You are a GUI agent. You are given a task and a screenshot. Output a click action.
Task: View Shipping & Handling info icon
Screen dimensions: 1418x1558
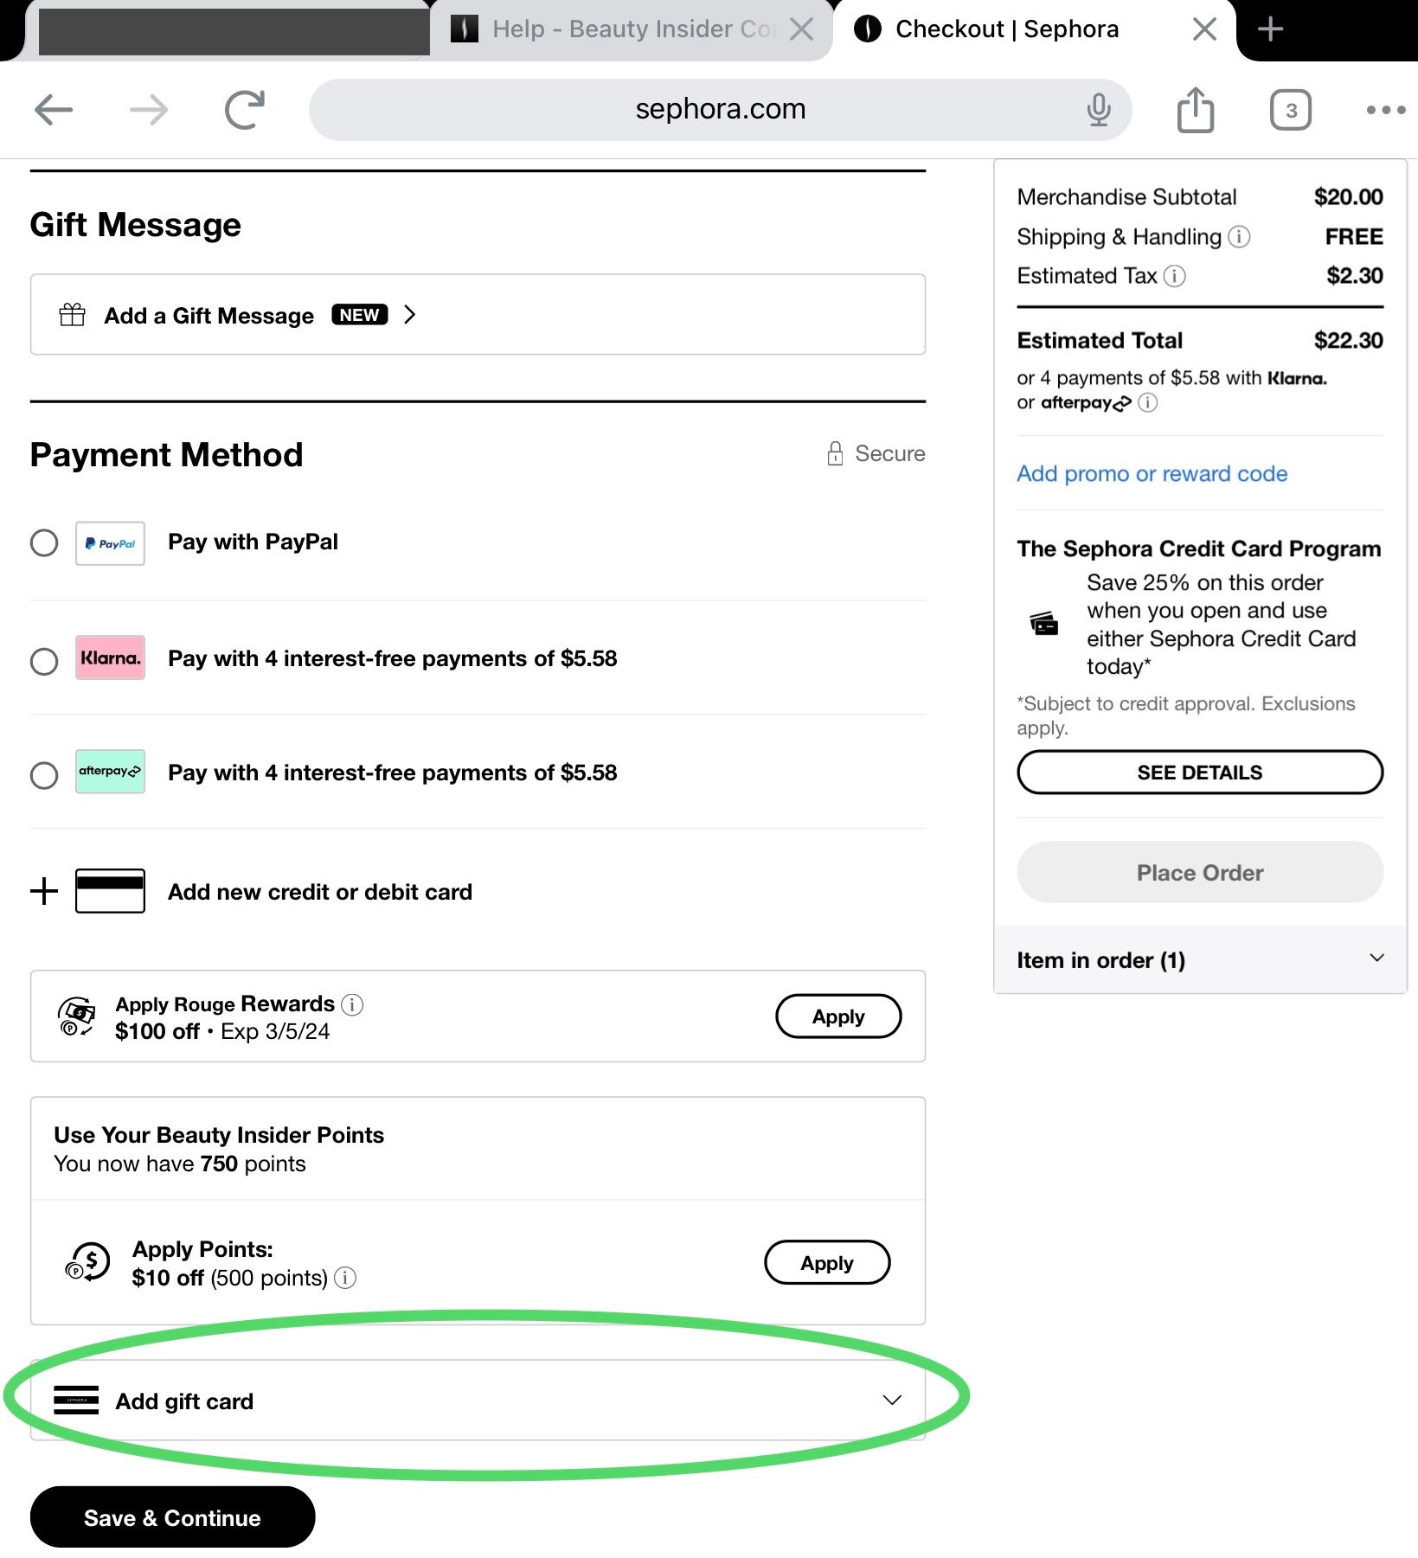coord(1239,237)
